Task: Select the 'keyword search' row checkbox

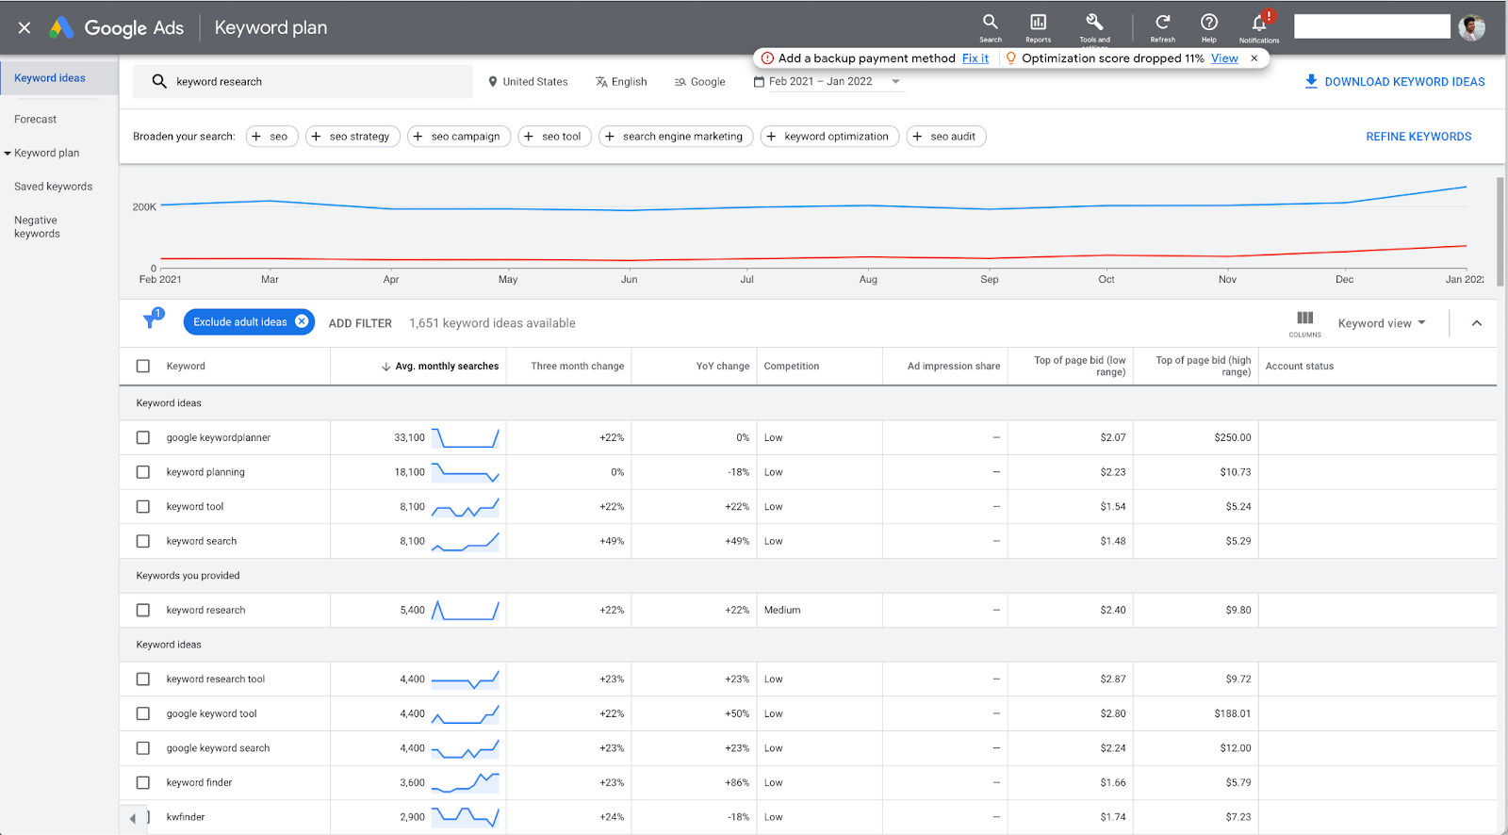Action: pos(143,542)
